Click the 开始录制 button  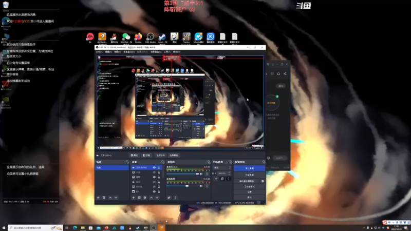(x=249, y=175)
